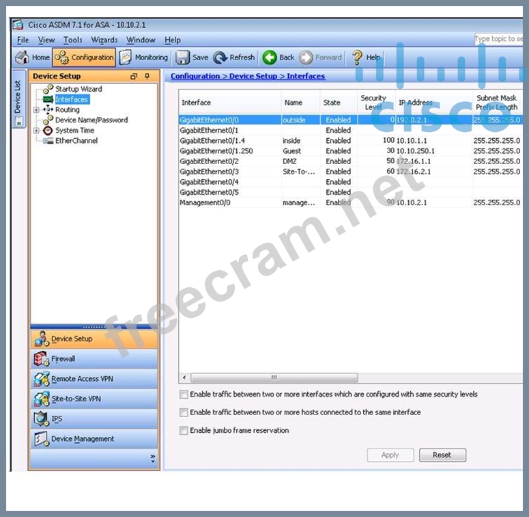The width and height of the screenshot is (529, 517).
Task: Open the Firewall section icon
Action: pyautogui.click(x=41, y=359)
